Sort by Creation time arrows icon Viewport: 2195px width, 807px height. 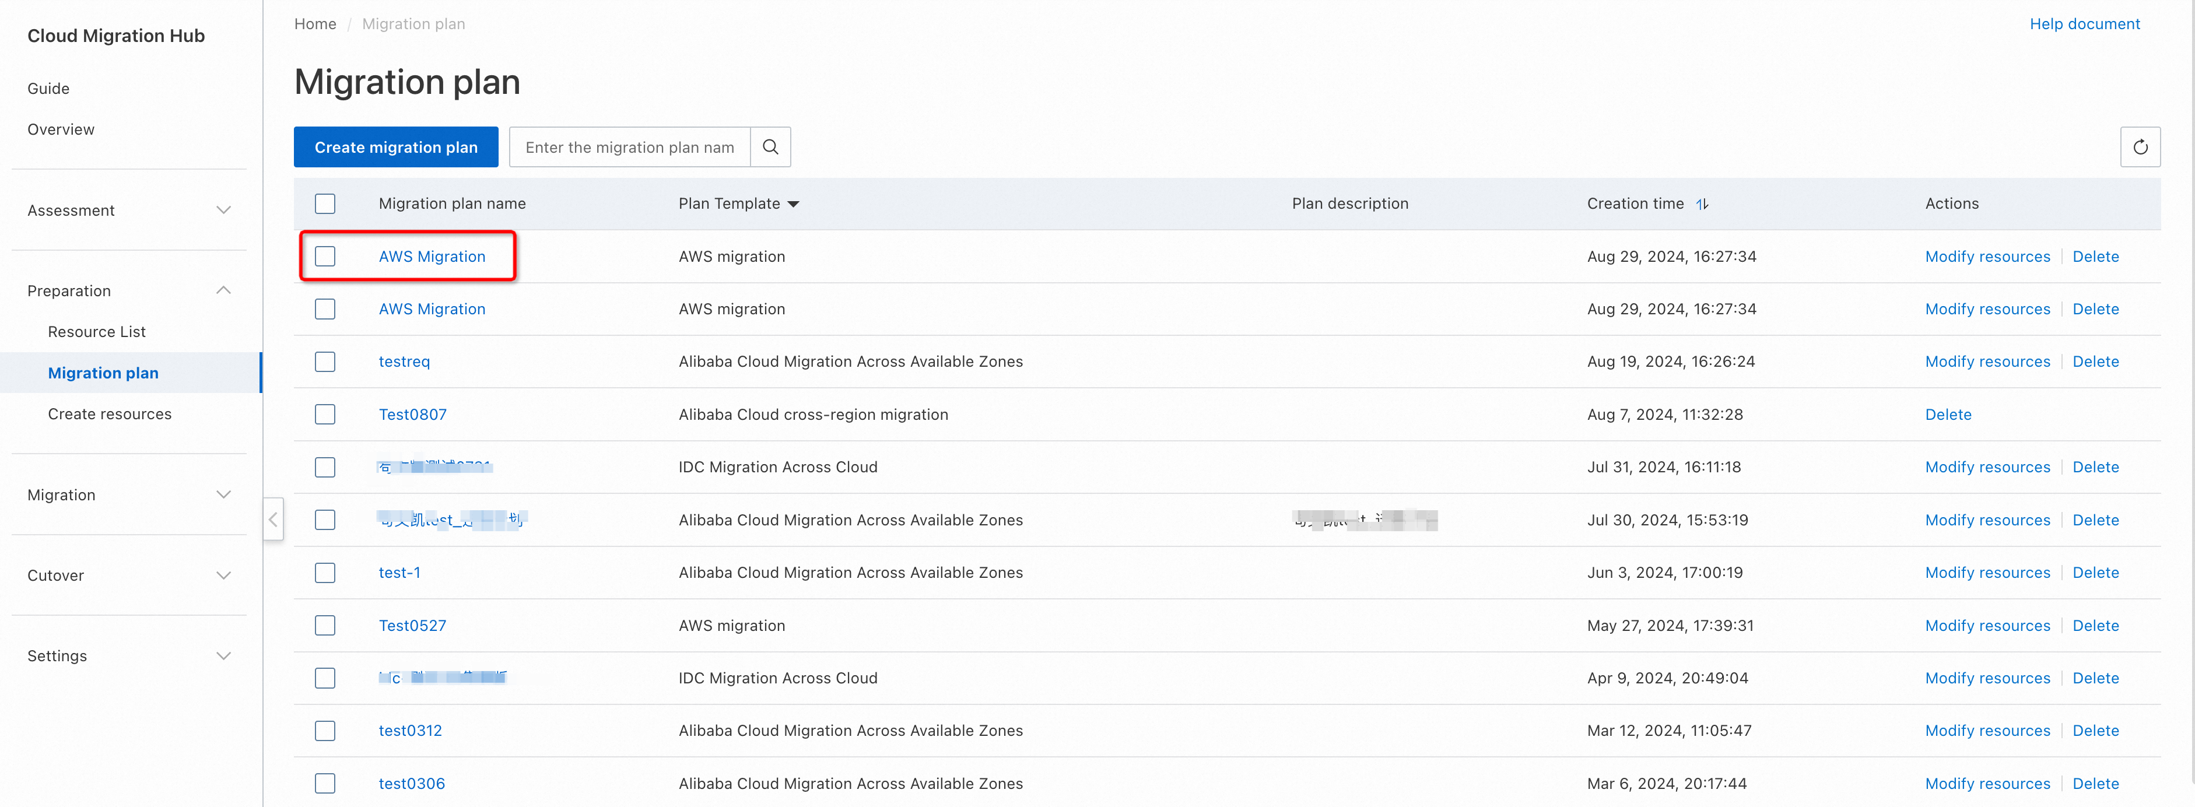1702,203
